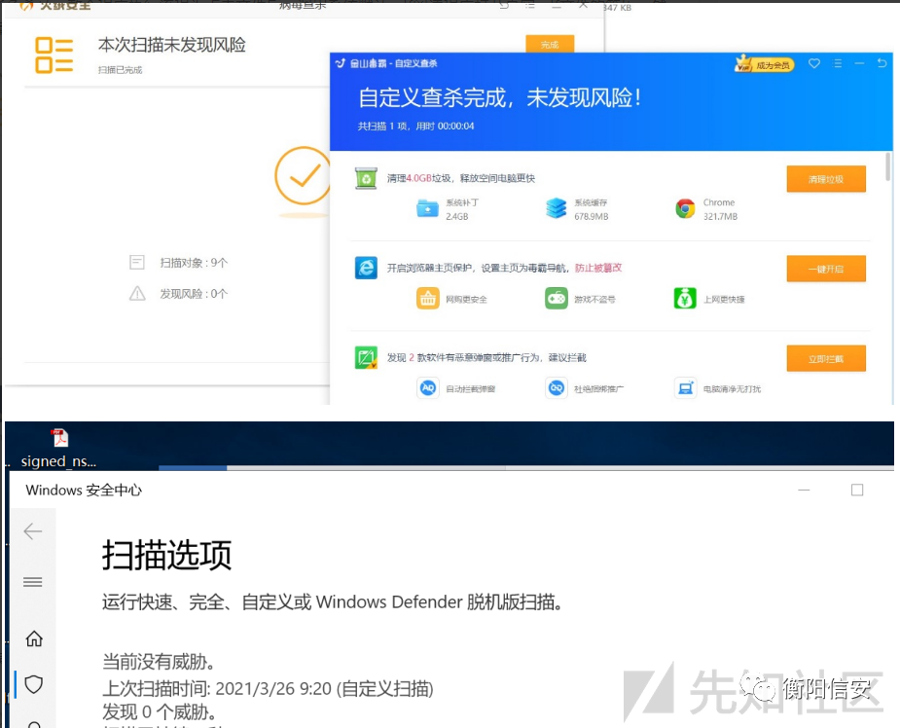
Task: Click 上次扫描时间 2021/3/26 text
Action: [268, 688]
